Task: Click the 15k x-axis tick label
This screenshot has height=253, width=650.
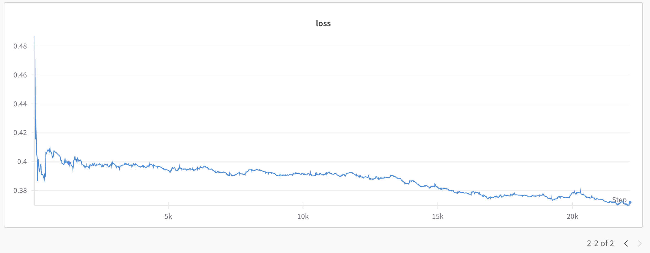Action: pyautogui.click(x=437, y=217)
